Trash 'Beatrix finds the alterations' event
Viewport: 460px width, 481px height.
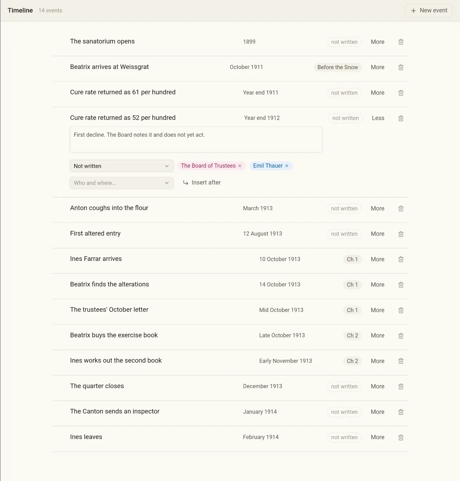tap(401, 285)
